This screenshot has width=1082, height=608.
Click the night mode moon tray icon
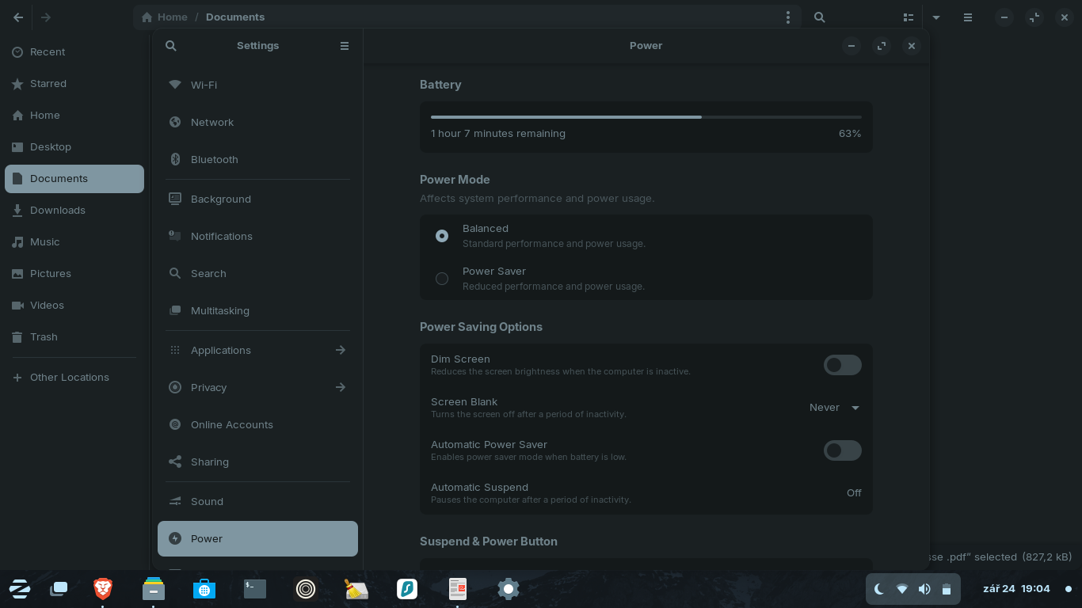click(x=879, y=589)
